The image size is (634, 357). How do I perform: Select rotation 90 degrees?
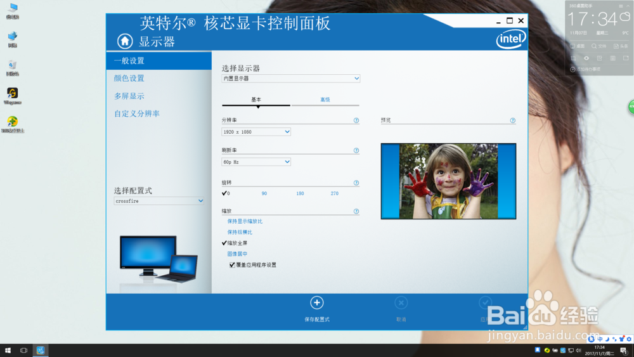coord(264,193)
